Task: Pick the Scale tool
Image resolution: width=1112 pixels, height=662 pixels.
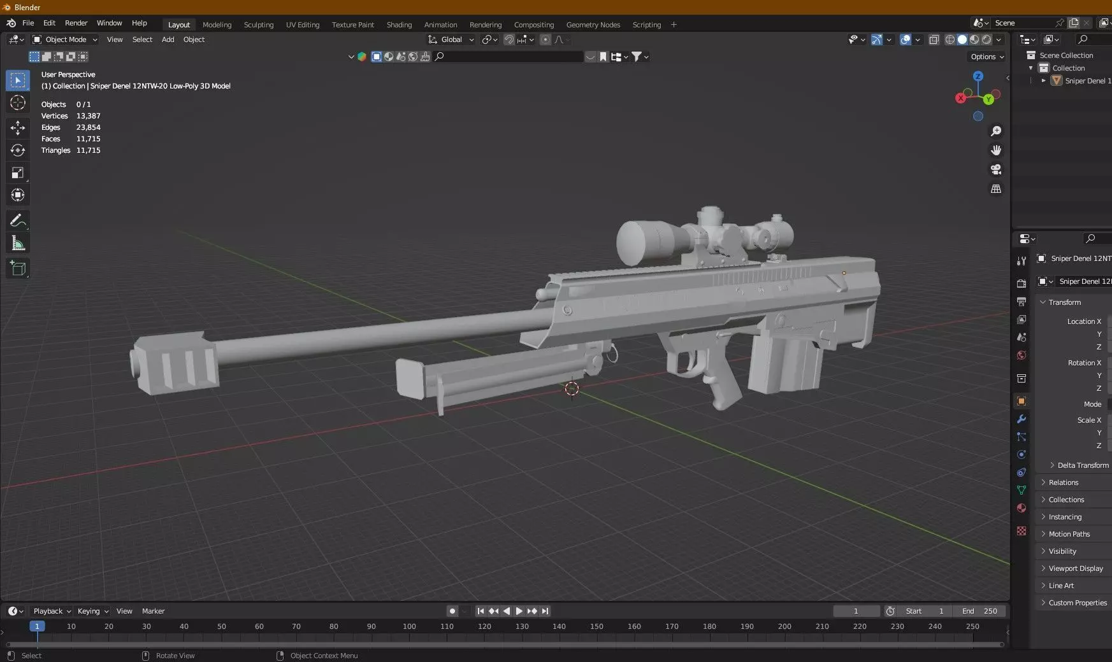Action: (x=18, y=173)
